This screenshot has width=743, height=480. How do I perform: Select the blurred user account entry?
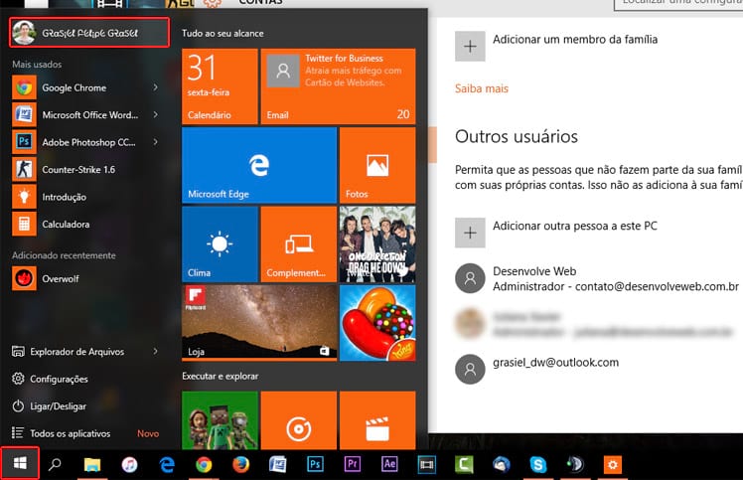coord(595,324)
